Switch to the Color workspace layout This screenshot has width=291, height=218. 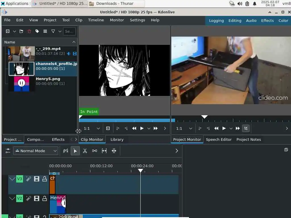coord(283,20)
